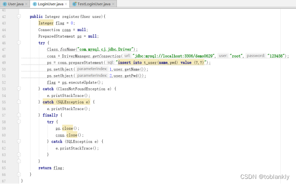Click parameterIndex: hint on line 50
Screen dimensions: 296x184
pyautogui.click(x=92, y=69)
